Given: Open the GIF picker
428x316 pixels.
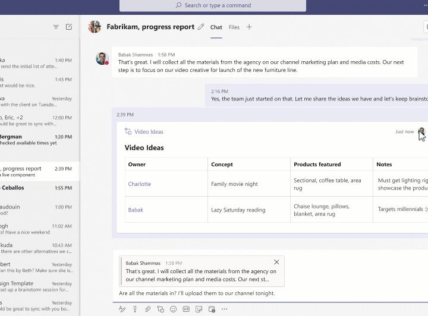Looking at the screenshot, I should [x=186, y=309].
